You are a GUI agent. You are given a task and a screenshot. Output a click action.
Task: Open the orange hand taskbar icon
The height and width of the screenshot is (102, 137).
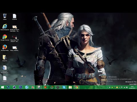(x=45, y=87)
